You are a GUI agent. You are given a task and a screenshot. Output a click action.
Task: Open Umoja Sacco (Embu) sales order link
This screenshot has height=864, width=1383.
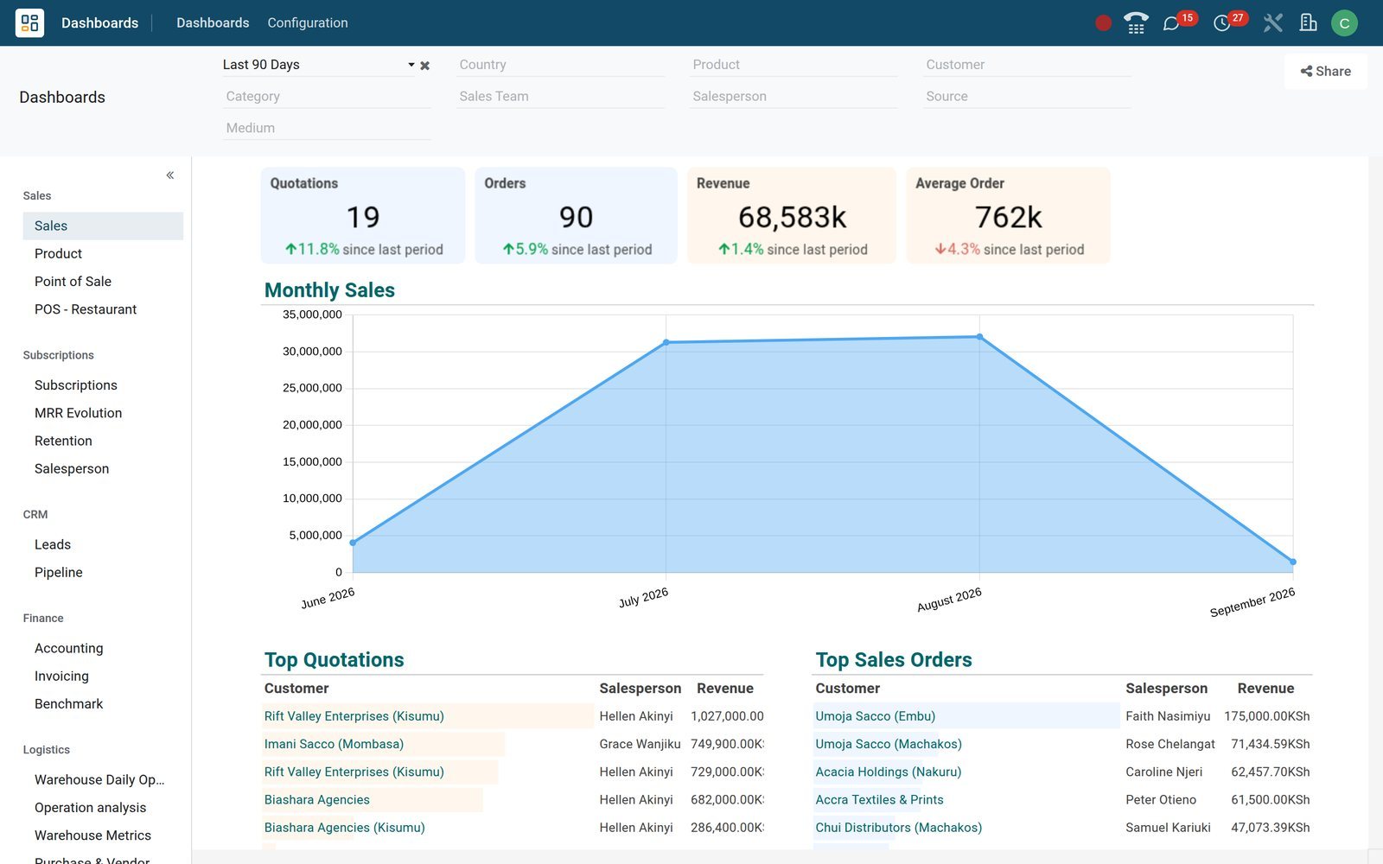[875, 716]
